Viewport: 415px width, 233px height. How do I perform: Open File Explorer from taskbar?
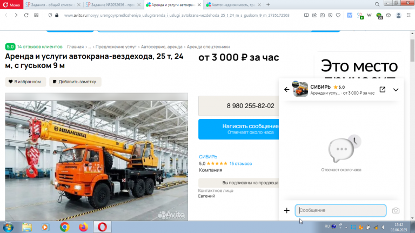[x=26, y=227]
